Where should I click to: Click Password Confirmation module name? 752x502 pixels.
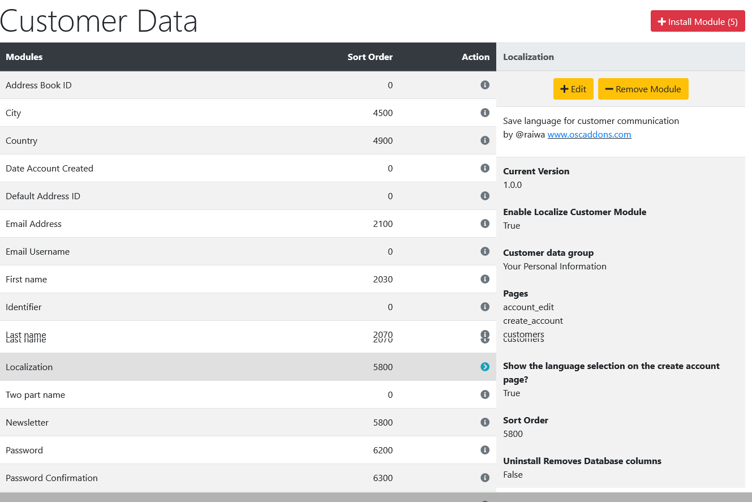coord(51,478)
